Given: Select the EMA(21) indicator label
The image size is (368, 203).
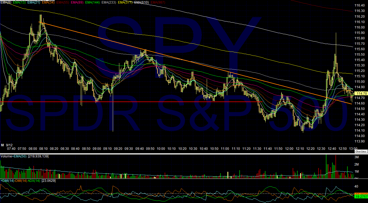Looking at the screenshot, I should [34, 2].
